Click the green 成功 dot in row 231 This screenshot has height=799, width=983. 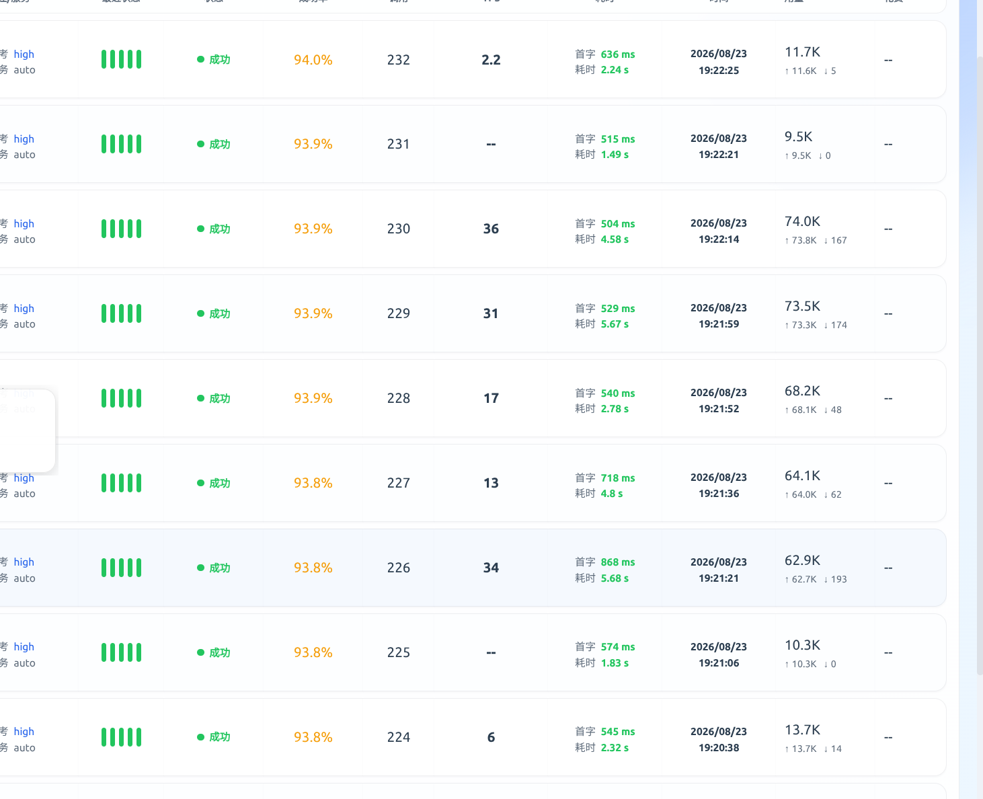pyautogui.click(x=200, y=144)
